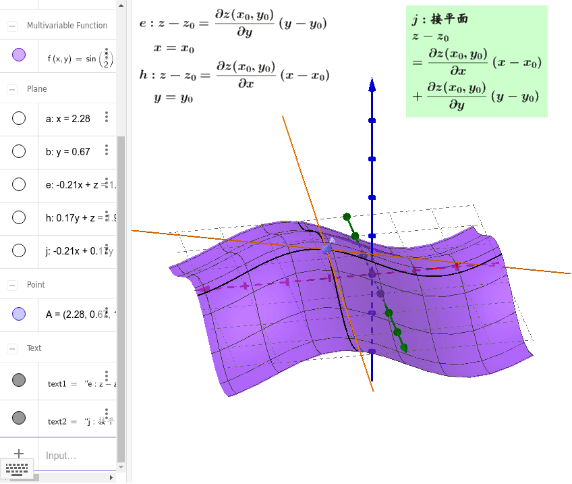This screenshot has width=572, height=484.
Task: Toggle the purple f(x,y) visibility swatch
Action: click(19, 55)
